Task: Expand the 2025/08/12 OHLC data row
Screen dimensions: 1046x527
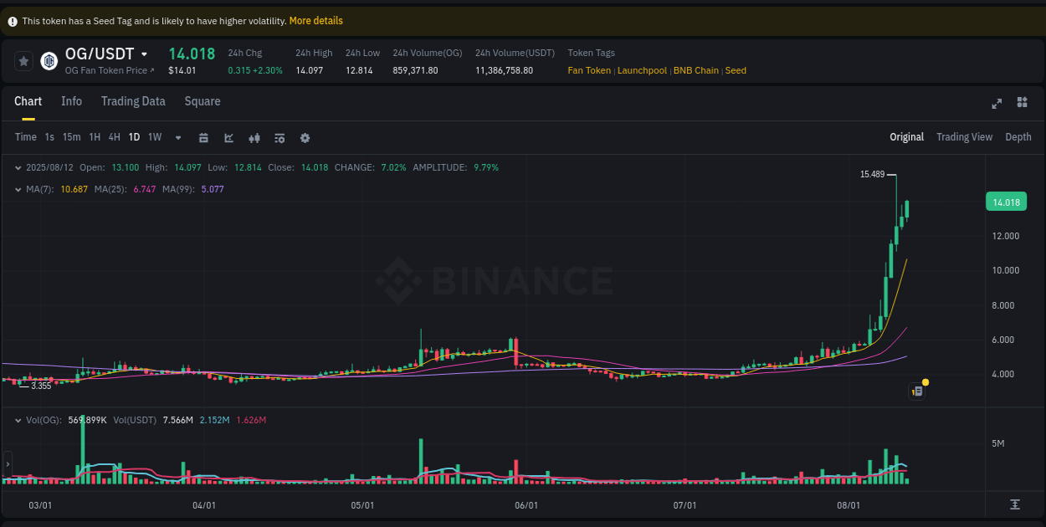Action: click(x=18, y=166)
